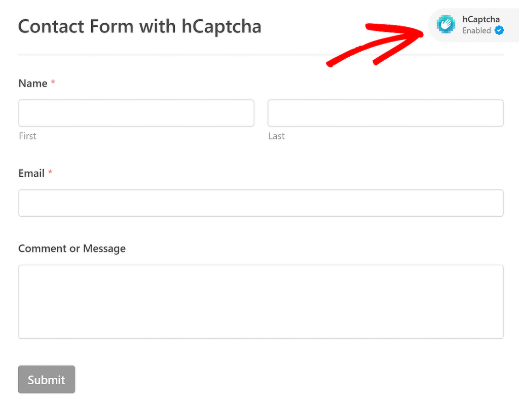Click the hCaptcha hand logo icon
The width and height of the screenshot is (519, 401).
[446, 25]
